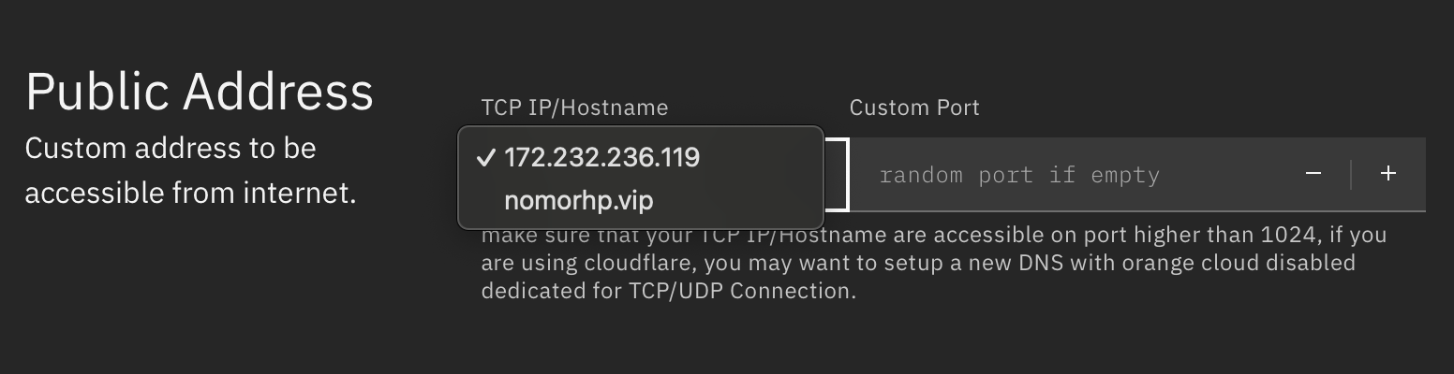The width and height of the screenshot is (1454, 374).
Task: Click the 'random port if empty' placeholder
Action: click(1019, 175)
